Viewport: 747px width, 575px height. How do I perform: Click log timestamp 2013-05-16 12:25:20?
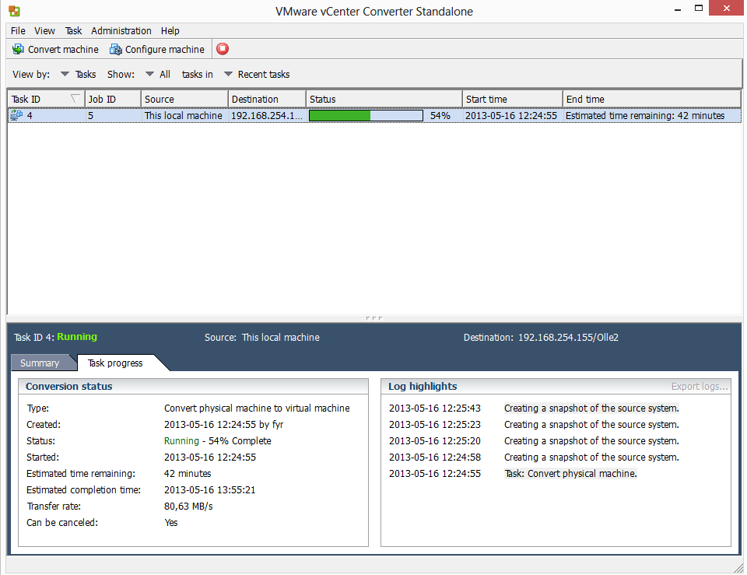(x=435, y=441)
